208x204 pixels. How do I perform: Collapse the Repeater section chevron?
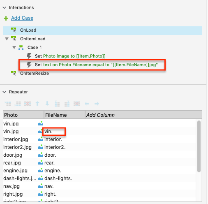point(5,92)
